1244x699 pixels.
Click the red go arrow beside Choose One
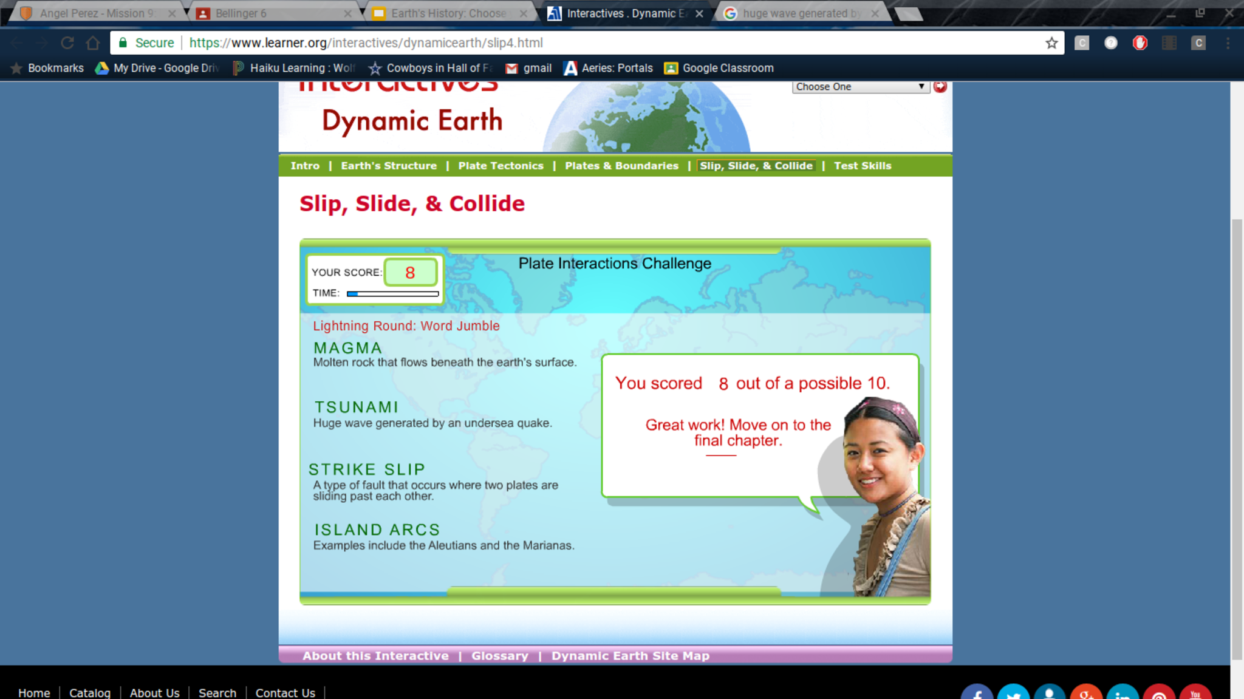[940, 87]
